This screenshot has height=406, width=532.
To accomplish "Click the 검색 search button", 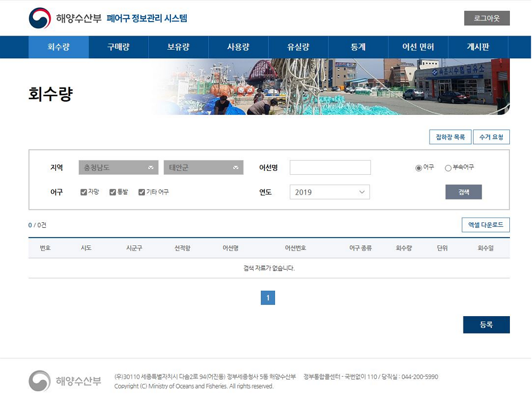I will click(x=464, y=192).
